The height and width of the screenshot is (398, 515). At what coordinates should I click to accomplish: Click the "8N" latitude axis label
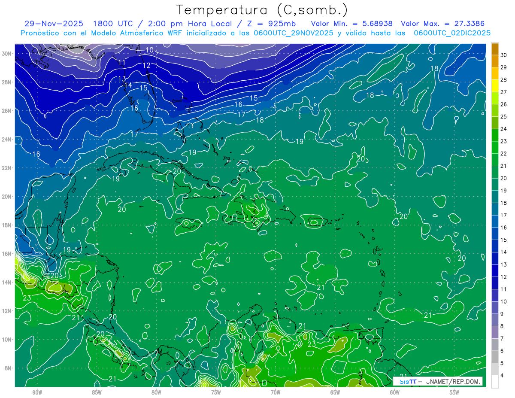click(8, 368)
